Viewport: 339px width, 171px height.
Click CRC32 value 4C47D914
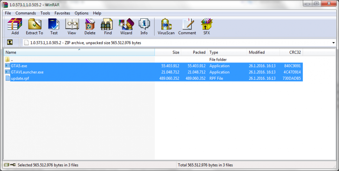click(x=292, y=72)
